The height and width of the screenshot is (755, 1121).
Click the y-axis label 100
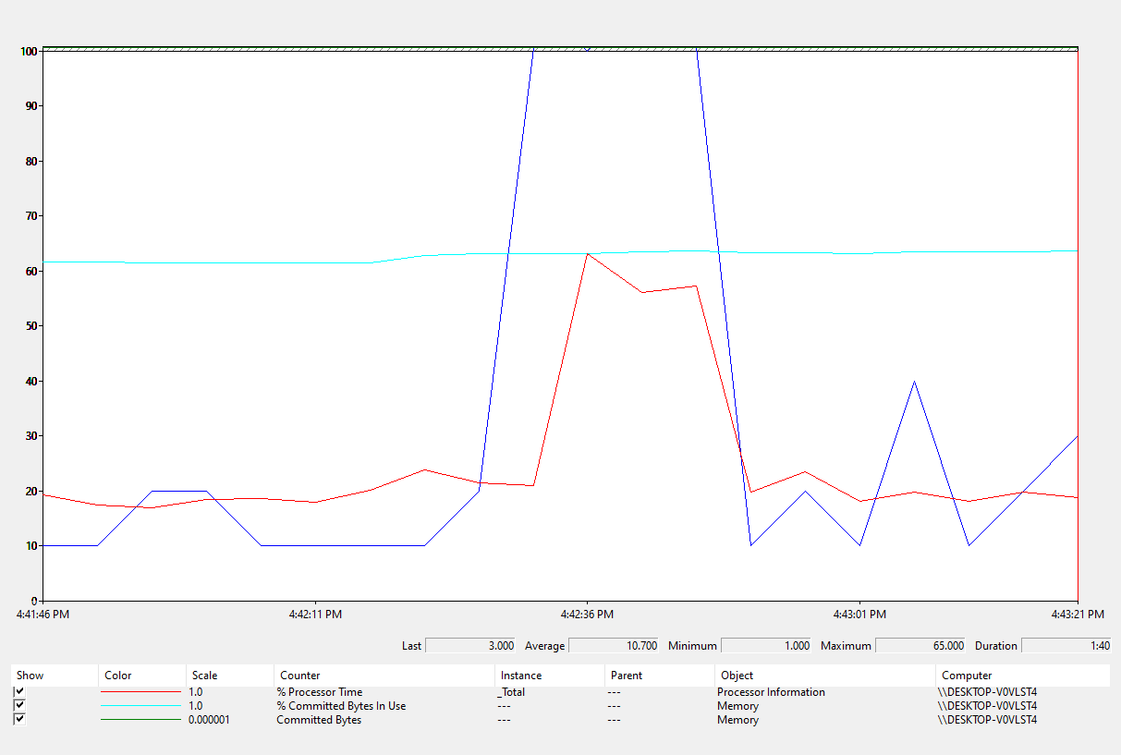(x=29, y=52)
